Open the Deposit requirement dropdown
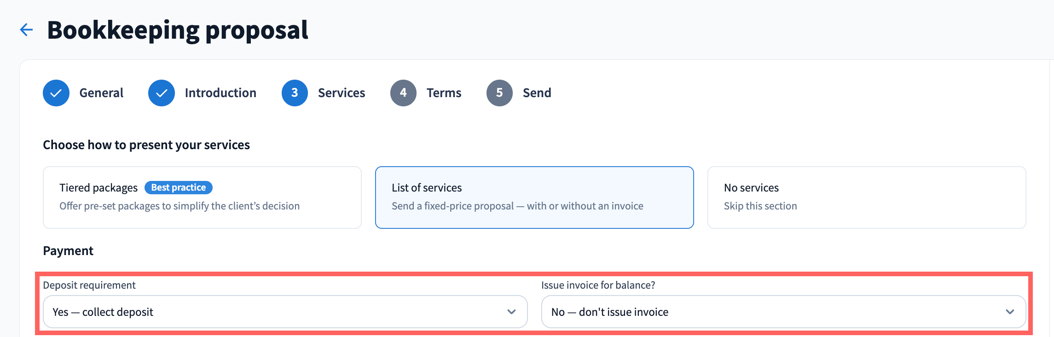 [285, 312]
